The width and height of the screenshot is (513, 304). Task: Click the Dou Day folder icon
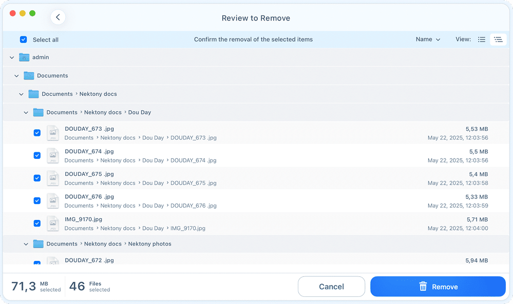[38, 112]
